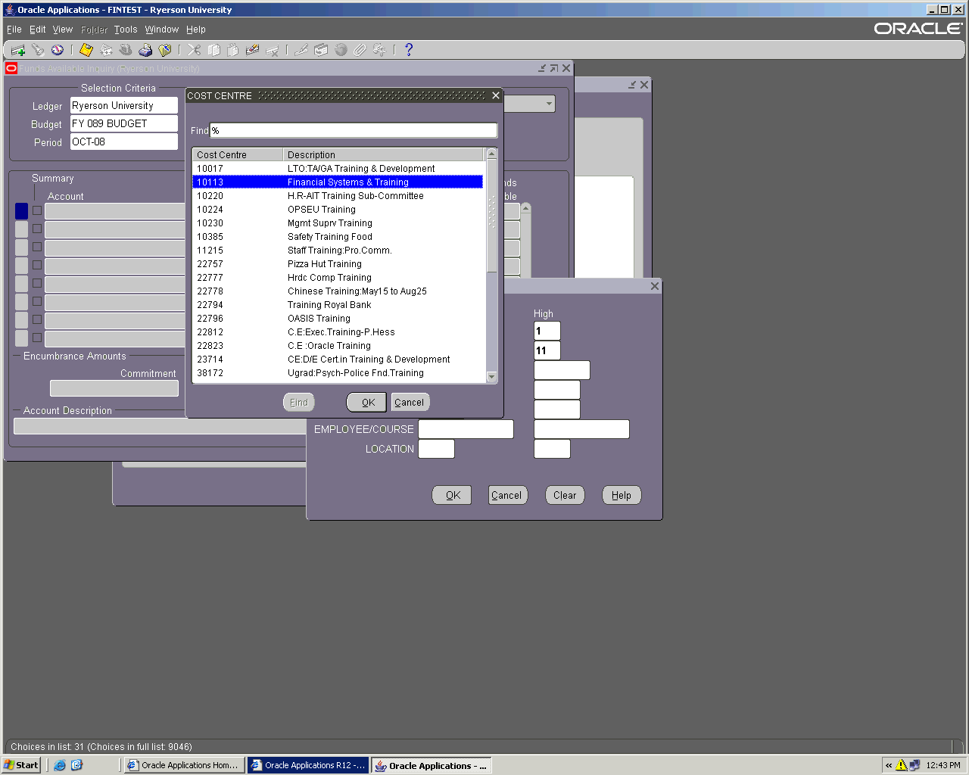969x775 pixels.
Task: Open the Show Navigator compass icon
Action: [x=58, y=50]
